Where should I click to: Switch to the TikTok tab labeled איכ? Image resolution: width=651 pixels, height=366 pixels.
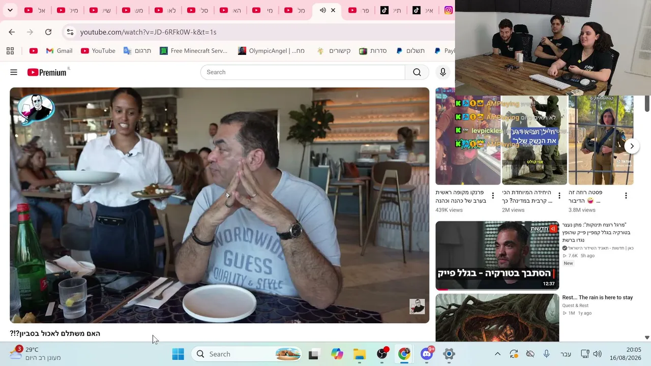424,10
